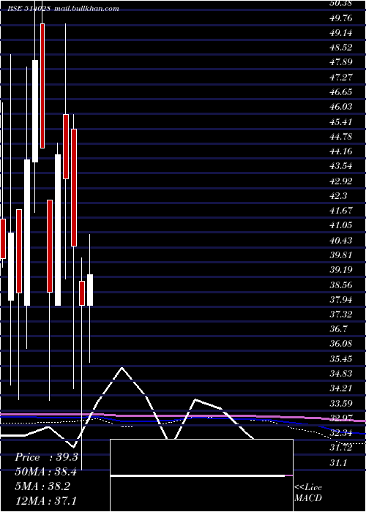The image size is (366, 512).
Task: Click the 38.56 axis value
Action: (341, 285)
